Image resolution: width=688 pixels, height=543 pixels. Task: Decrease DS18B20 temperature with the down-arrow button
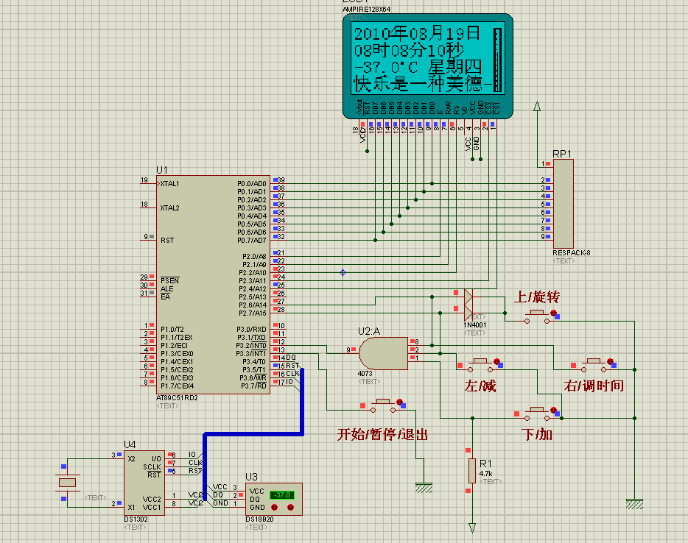tap(275, 508)
